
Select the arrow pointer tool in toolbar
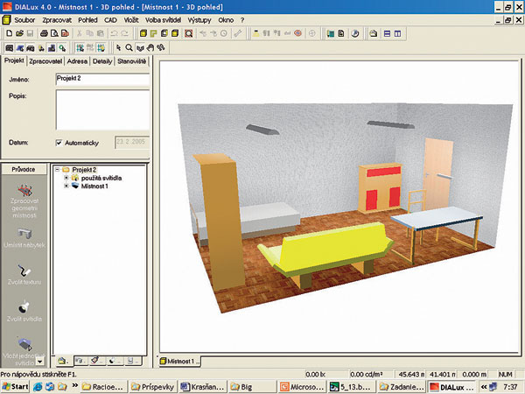[117, 47]
